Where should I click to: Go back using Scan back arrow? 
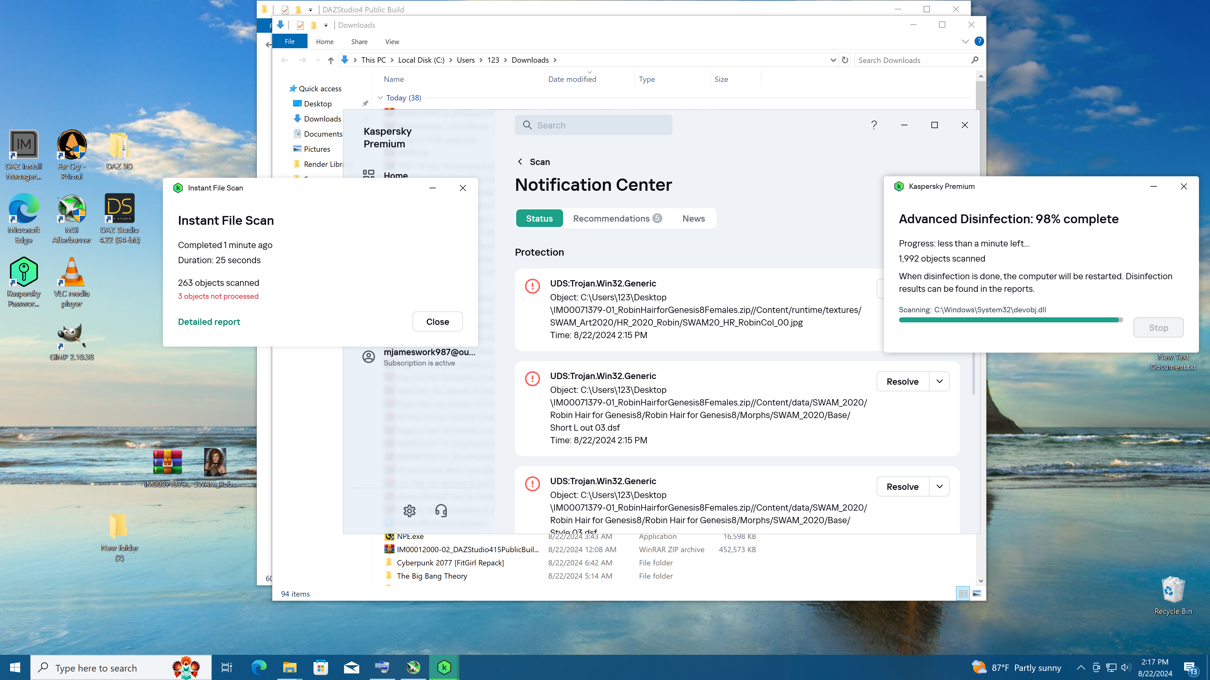click(520, 161)
